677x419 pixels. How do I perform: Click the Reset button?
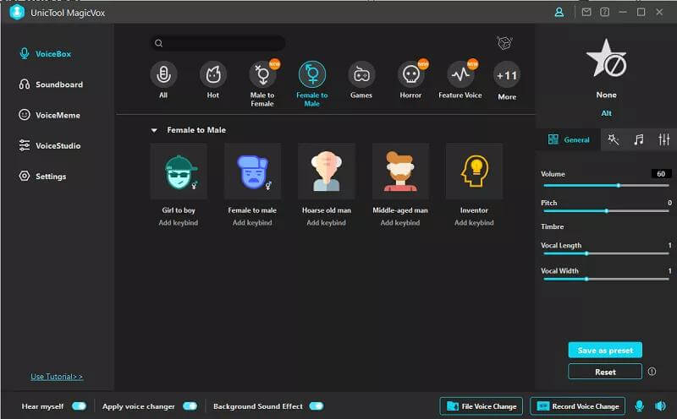click(605, 372)
